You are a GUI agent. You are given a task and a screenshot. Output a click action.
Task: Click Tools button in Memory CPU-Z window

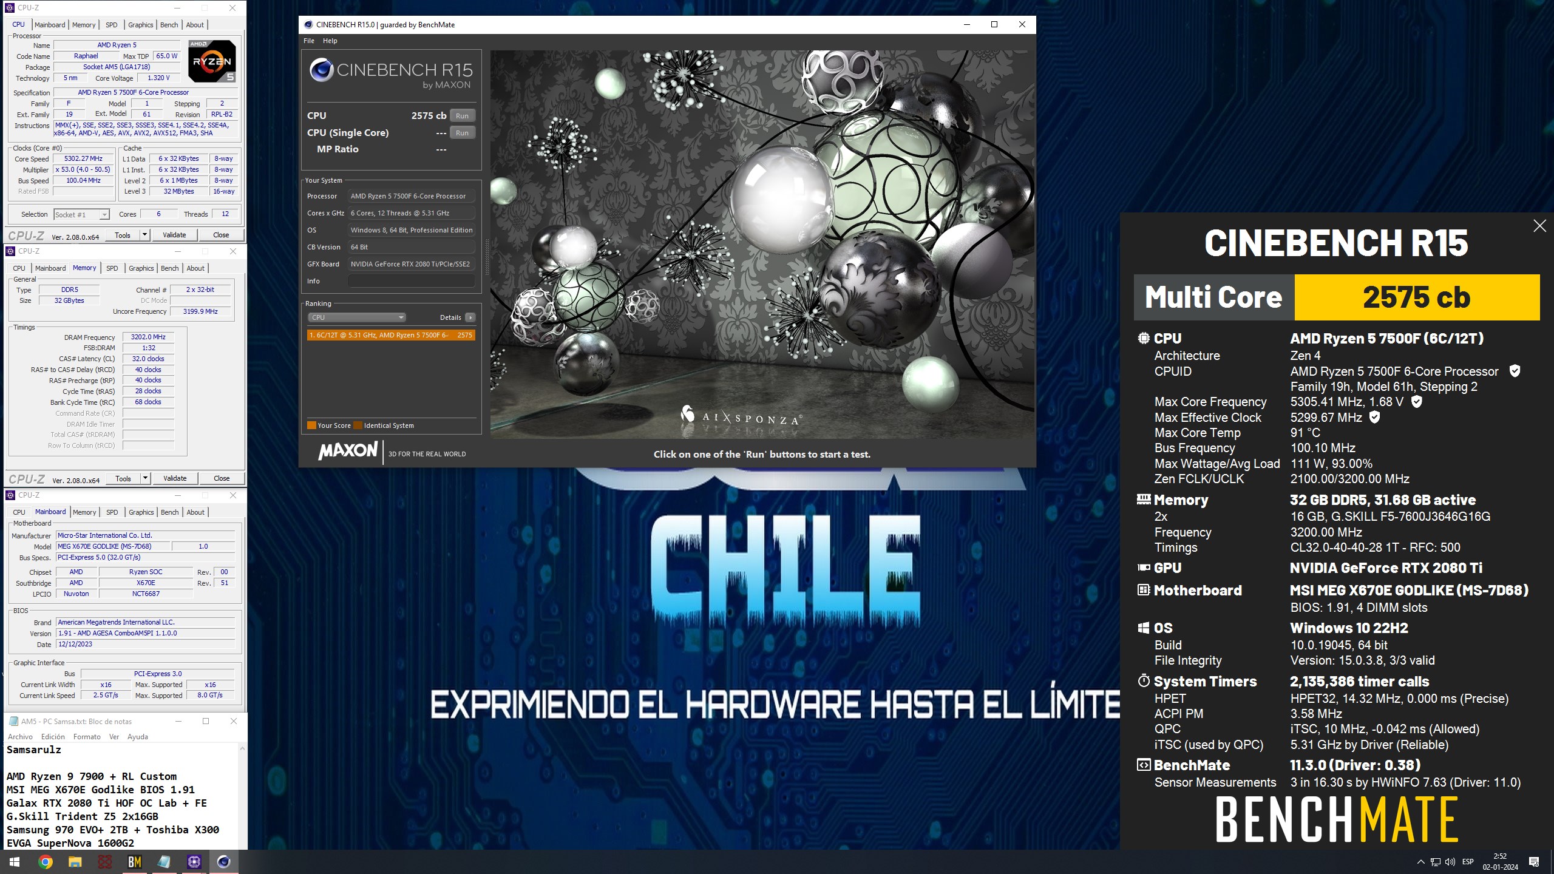[x=123, y=478]
